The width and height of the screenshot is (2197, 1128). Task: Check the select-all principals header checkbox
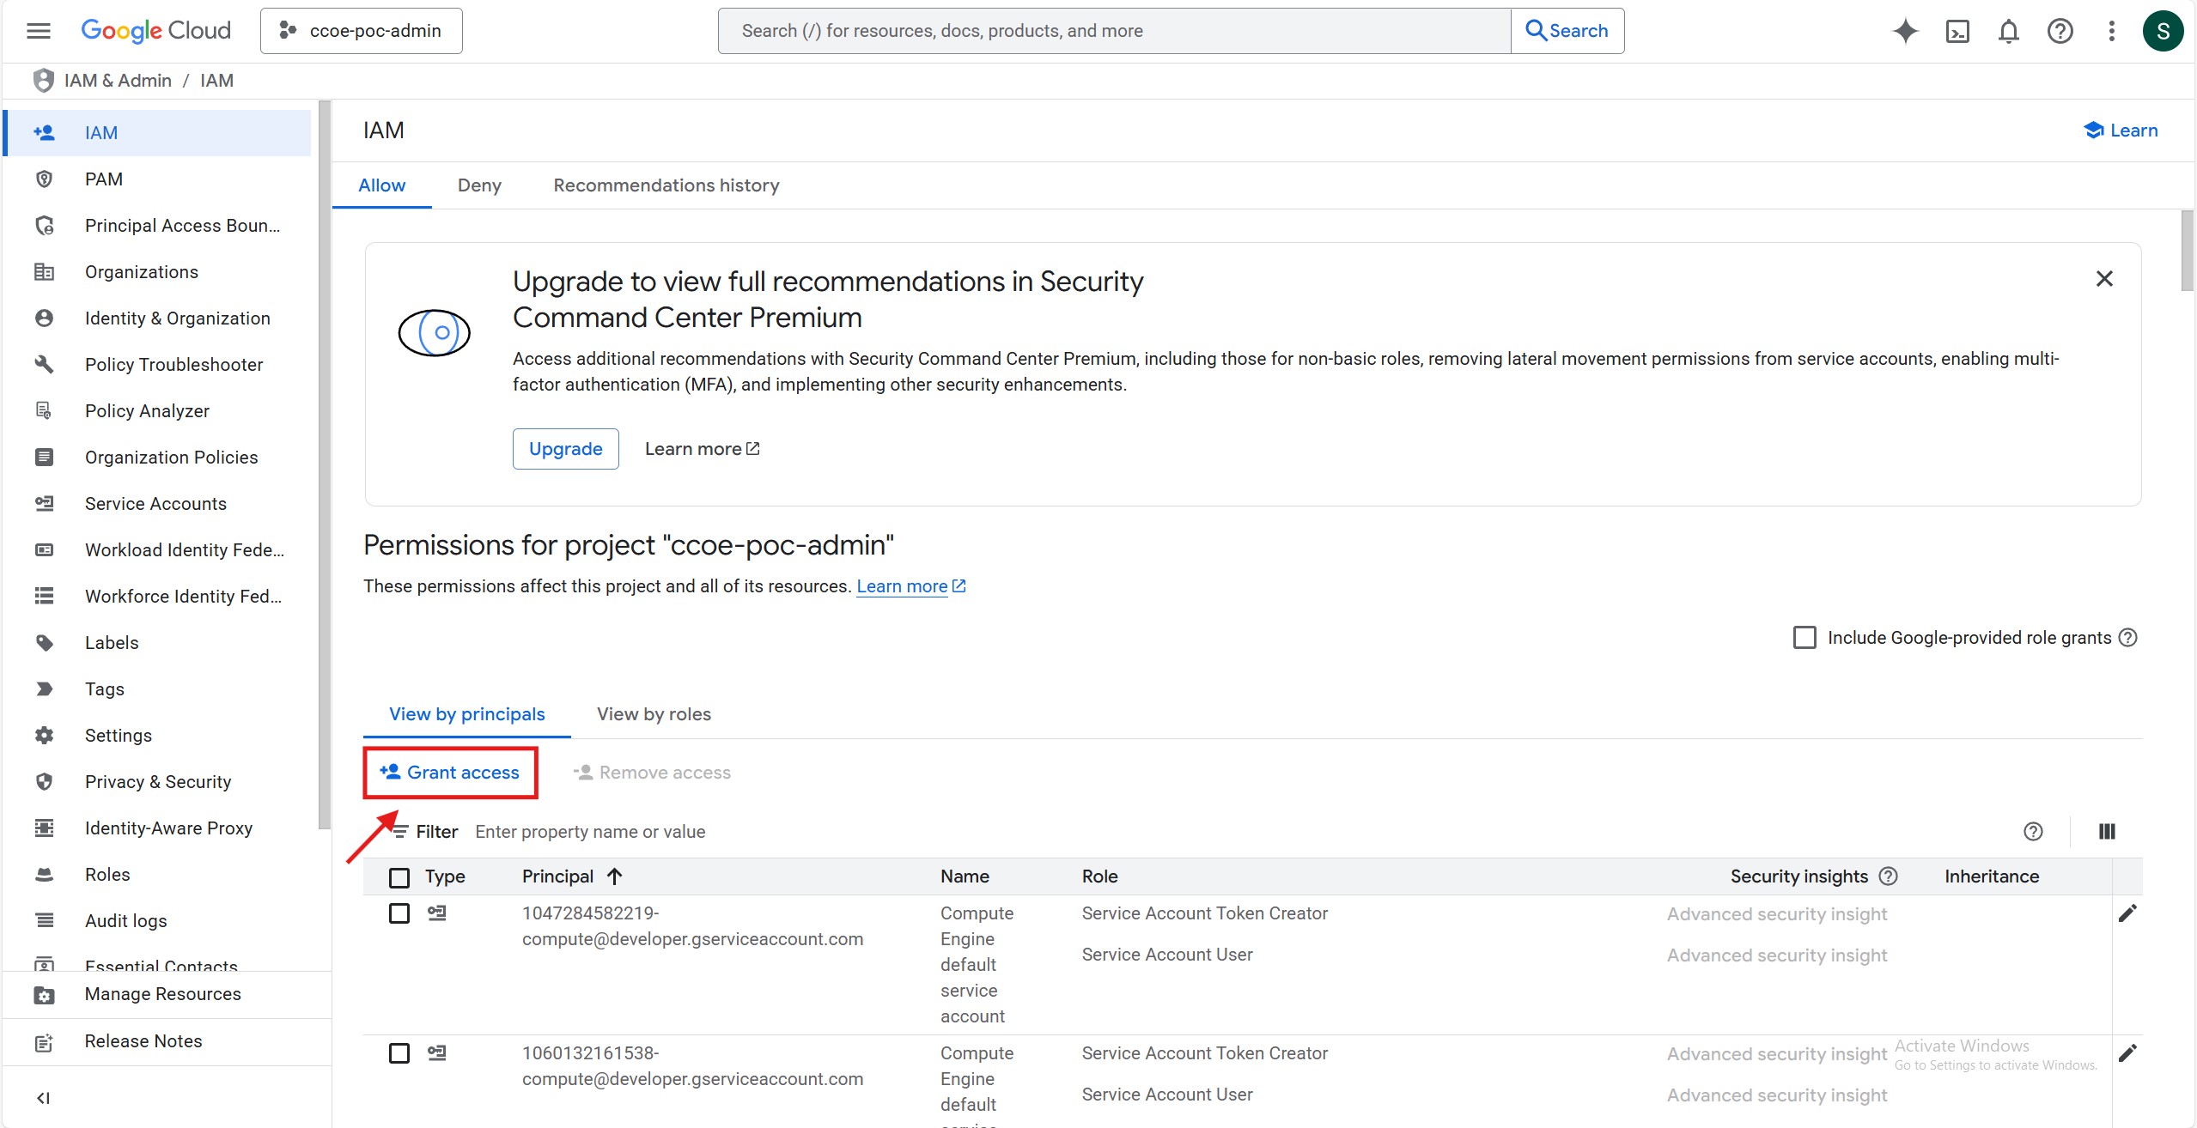pos(399,877)
